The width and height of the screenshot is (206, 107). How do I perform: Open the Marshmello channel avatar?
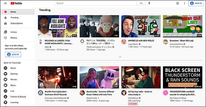(82, 93)
